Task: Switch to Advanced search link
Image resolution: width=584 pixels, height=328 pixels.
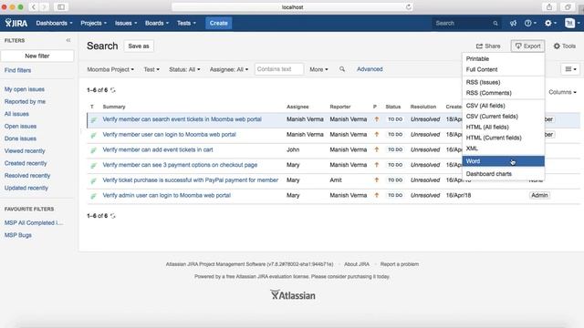Action: tap(370, 69)
